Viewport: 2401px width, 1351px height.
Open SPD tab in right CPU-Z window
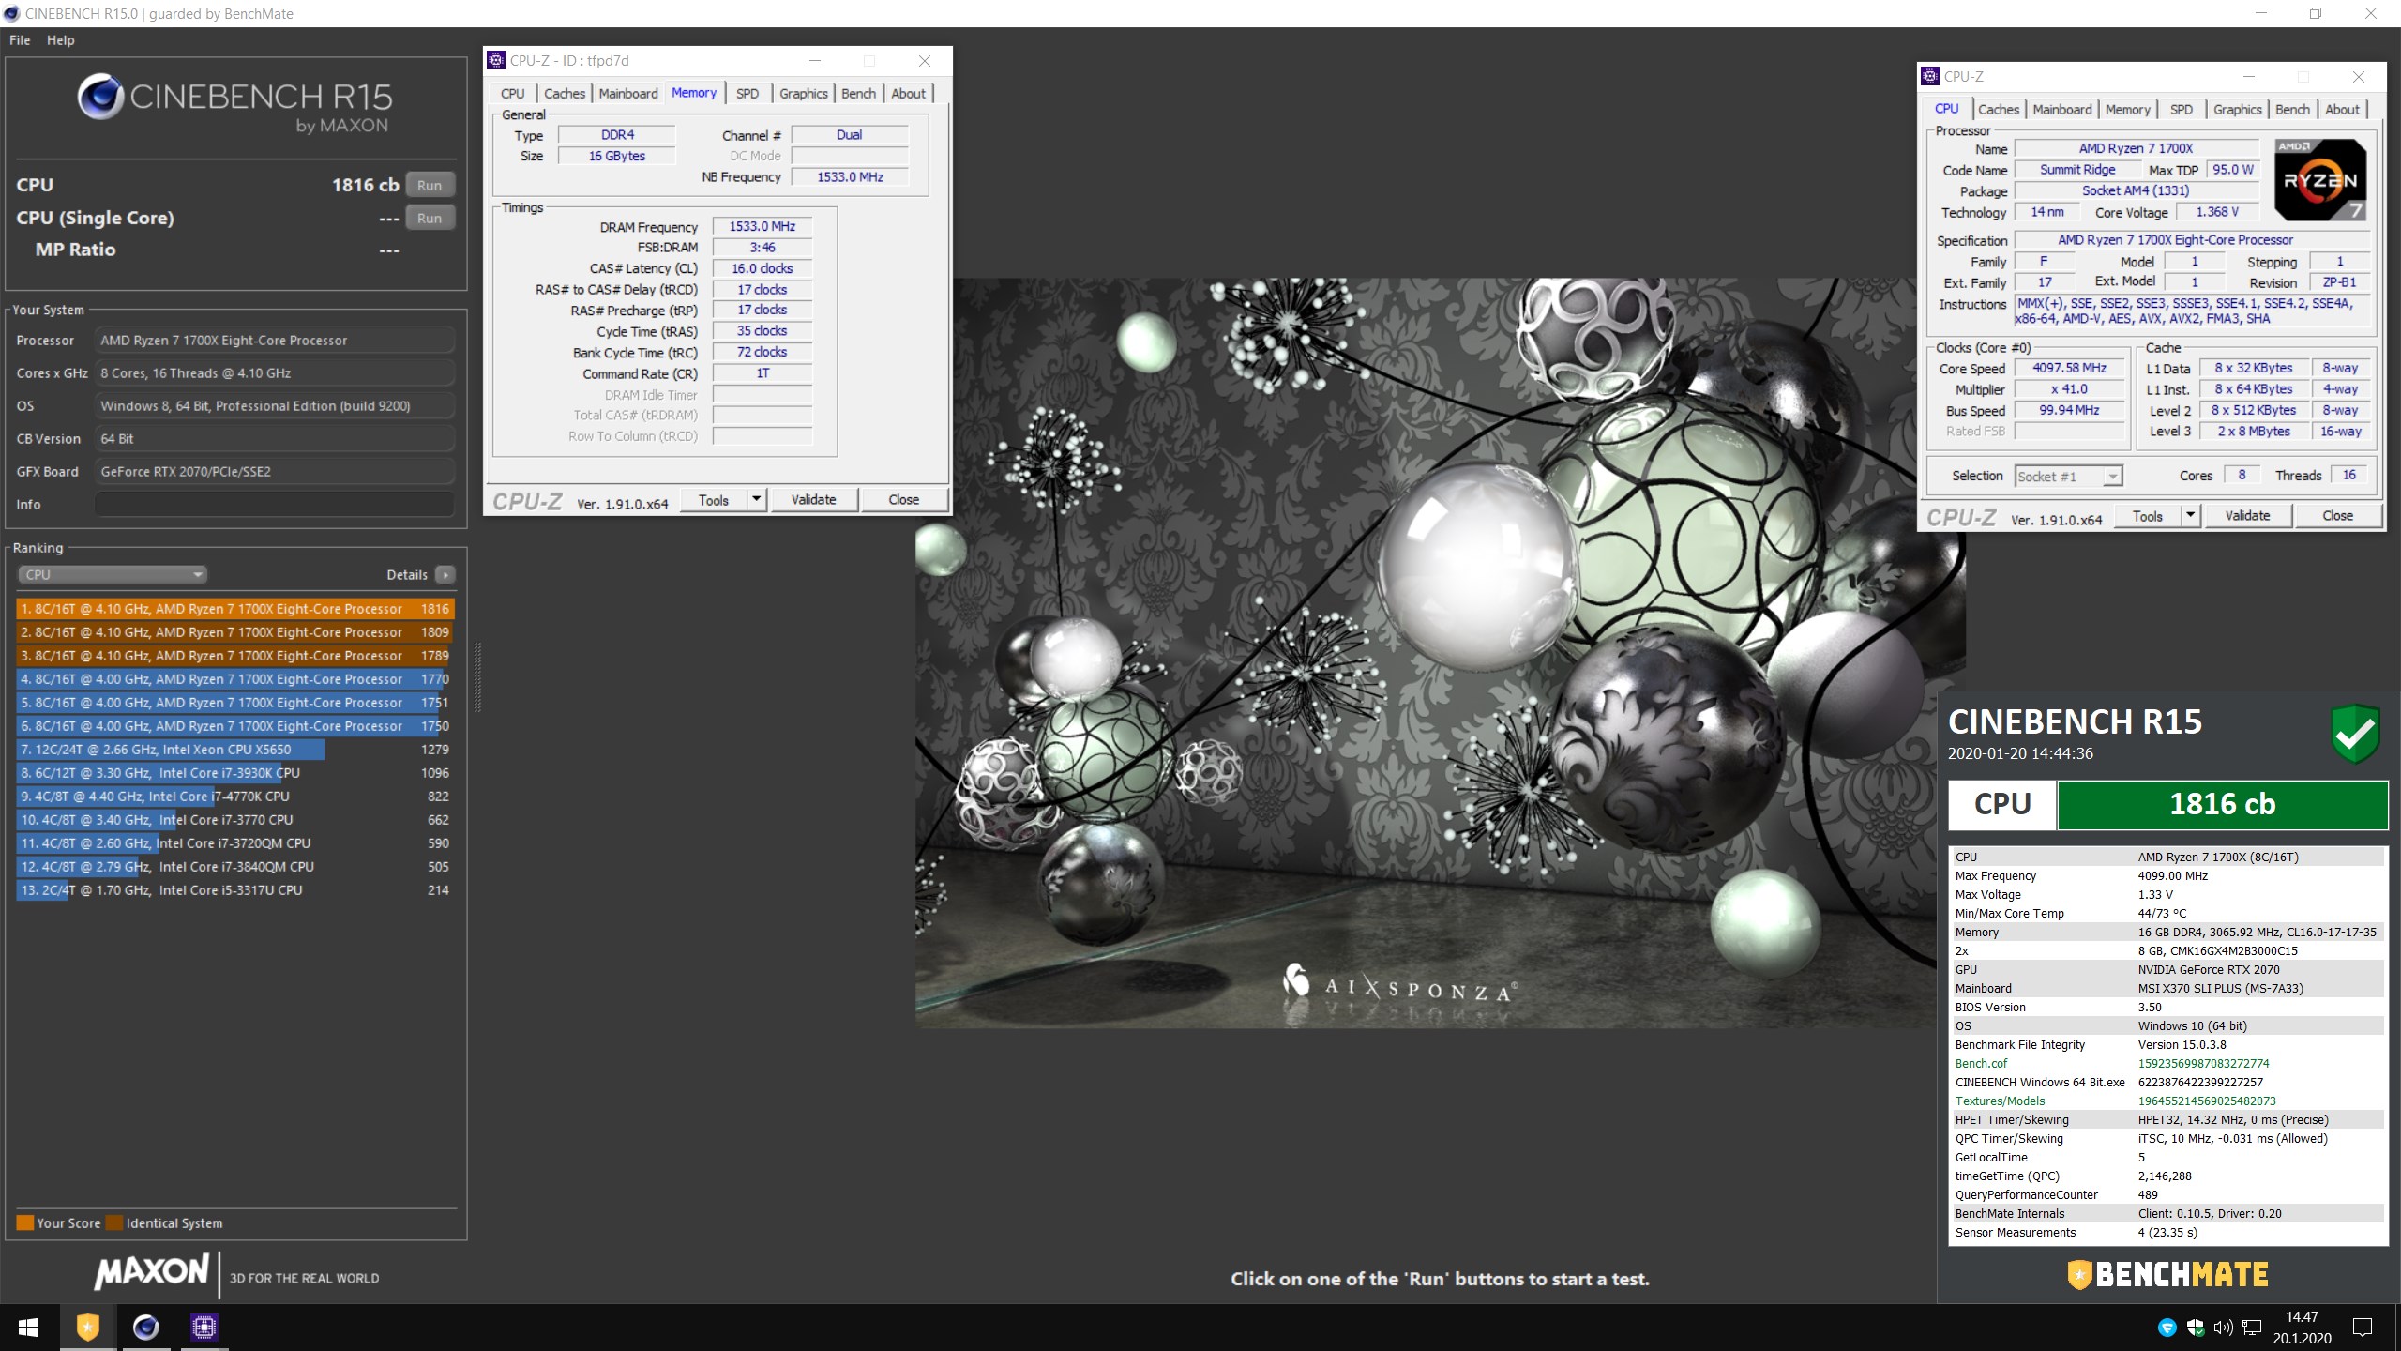point(2182,110)
